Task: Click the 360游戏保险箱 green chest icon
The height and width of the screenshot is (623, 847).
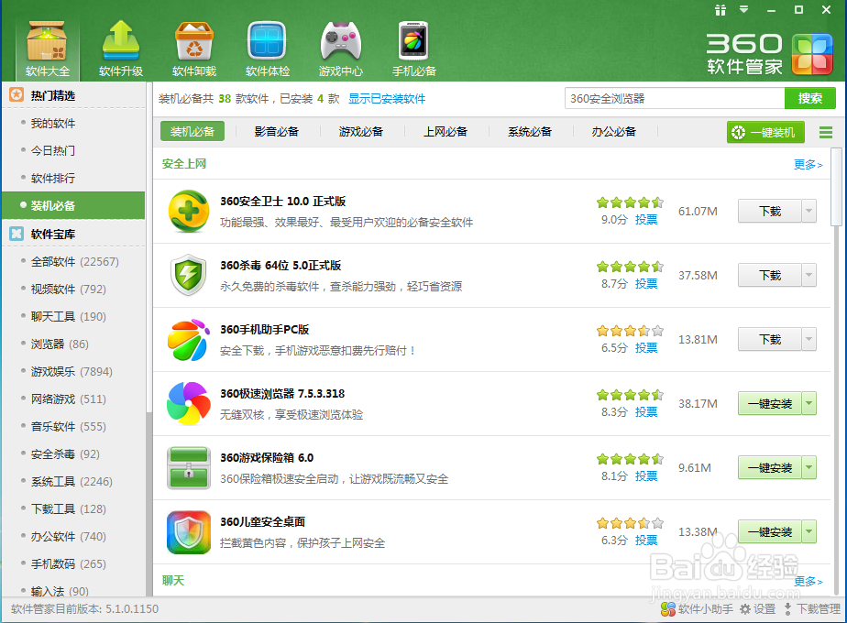Action: coord(189,467)
